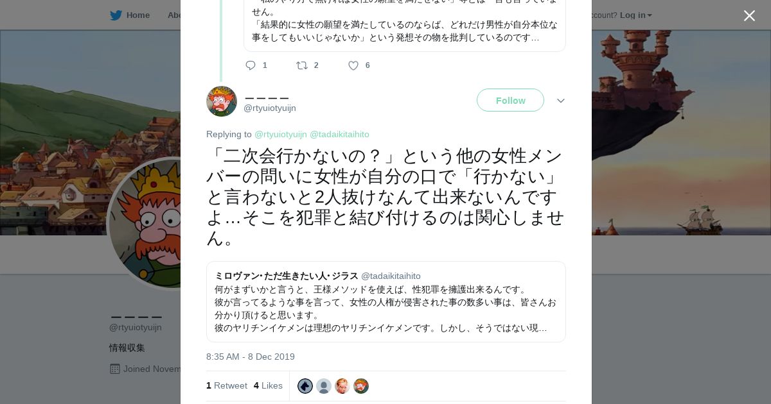Open the Home menu item
The width and height of the screenshot is (771, 404).
point(137,15)
